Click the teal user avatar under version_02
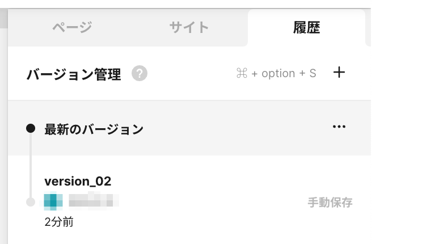The width and height of the screenshot is (439, 244). pyautogui.click(x=53, y=201)
